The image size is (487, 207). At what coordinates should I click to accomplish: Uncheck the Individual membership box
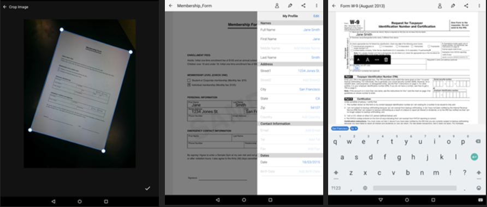click(188, 84)
